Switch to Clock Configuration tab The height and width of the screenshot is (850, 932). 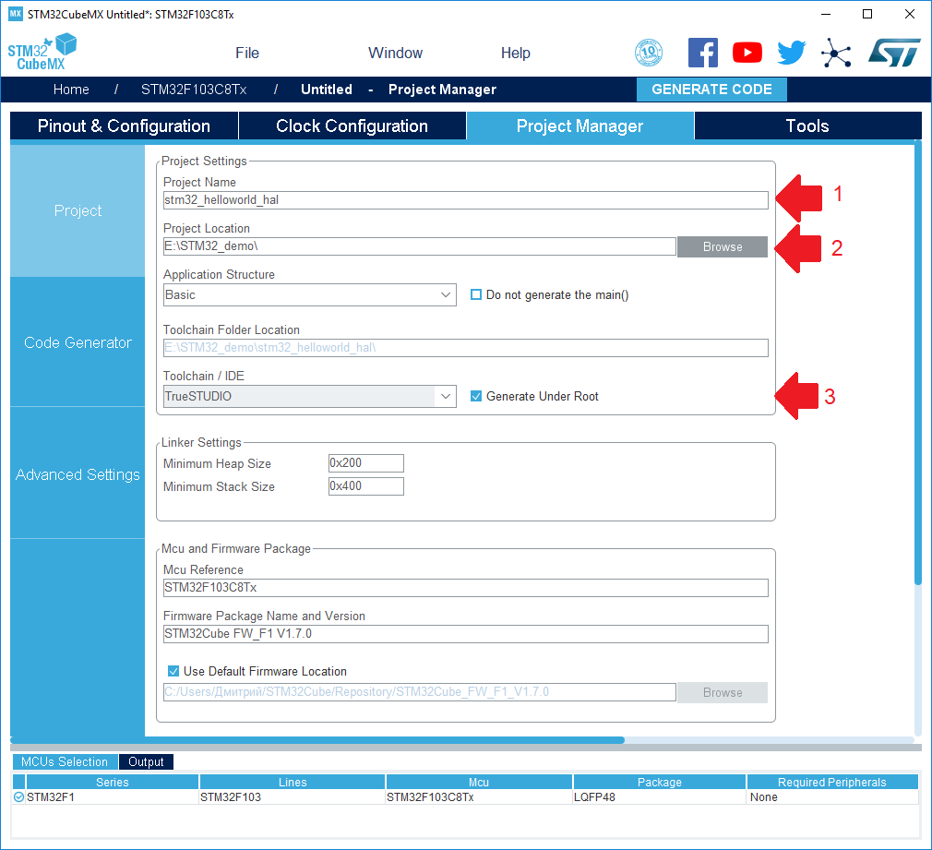point(352,126)
